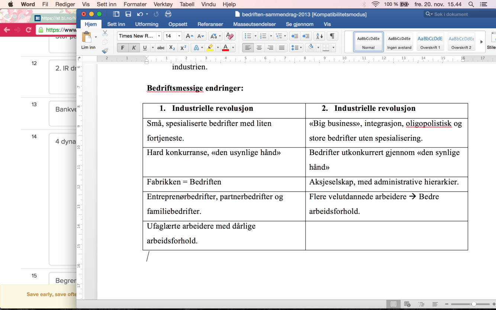Click the Søk i dokument search field
Screen dimensions: 496x310
[x=460, y=14]
